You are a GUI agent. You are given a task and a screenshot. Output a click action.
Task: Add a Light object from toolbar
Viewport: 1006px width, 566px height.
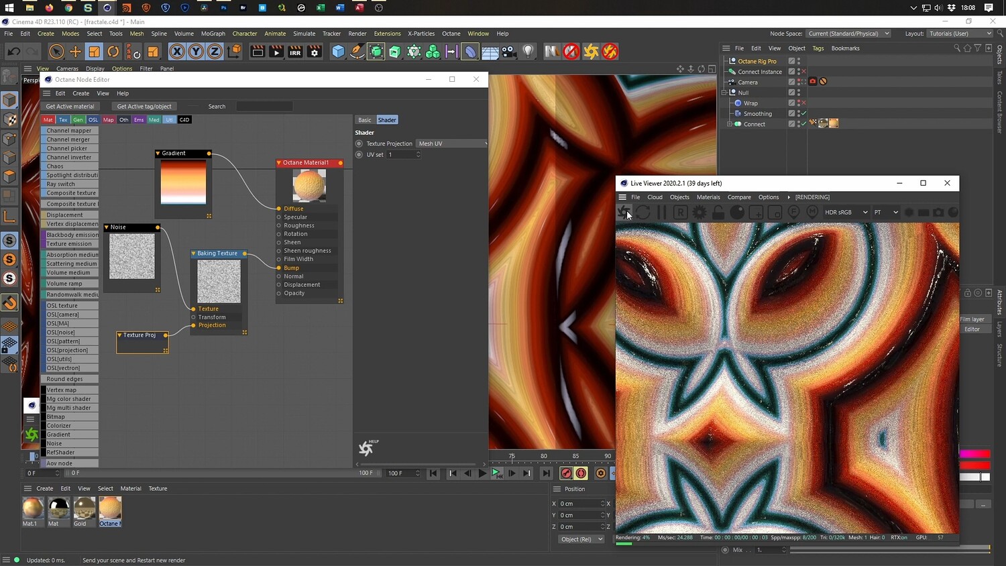[528, 52]
